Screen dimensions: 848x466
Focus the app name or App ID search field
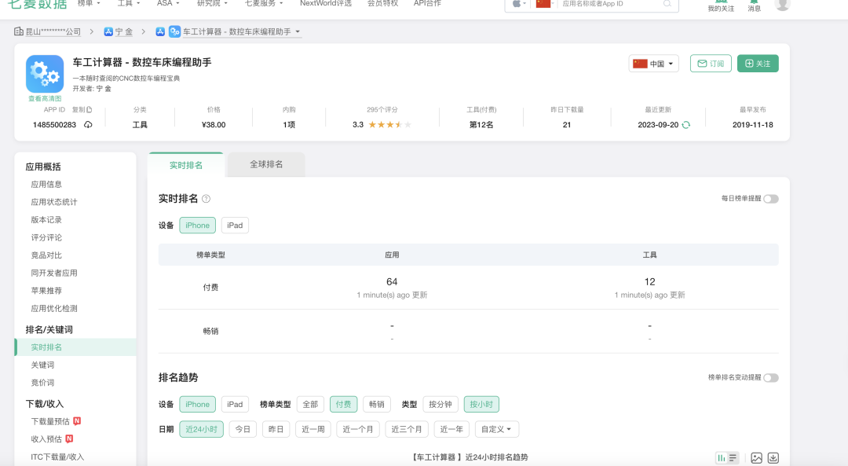(610, 4)
